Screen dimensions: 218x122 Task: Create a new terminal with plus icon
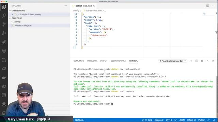pos(191,61)
